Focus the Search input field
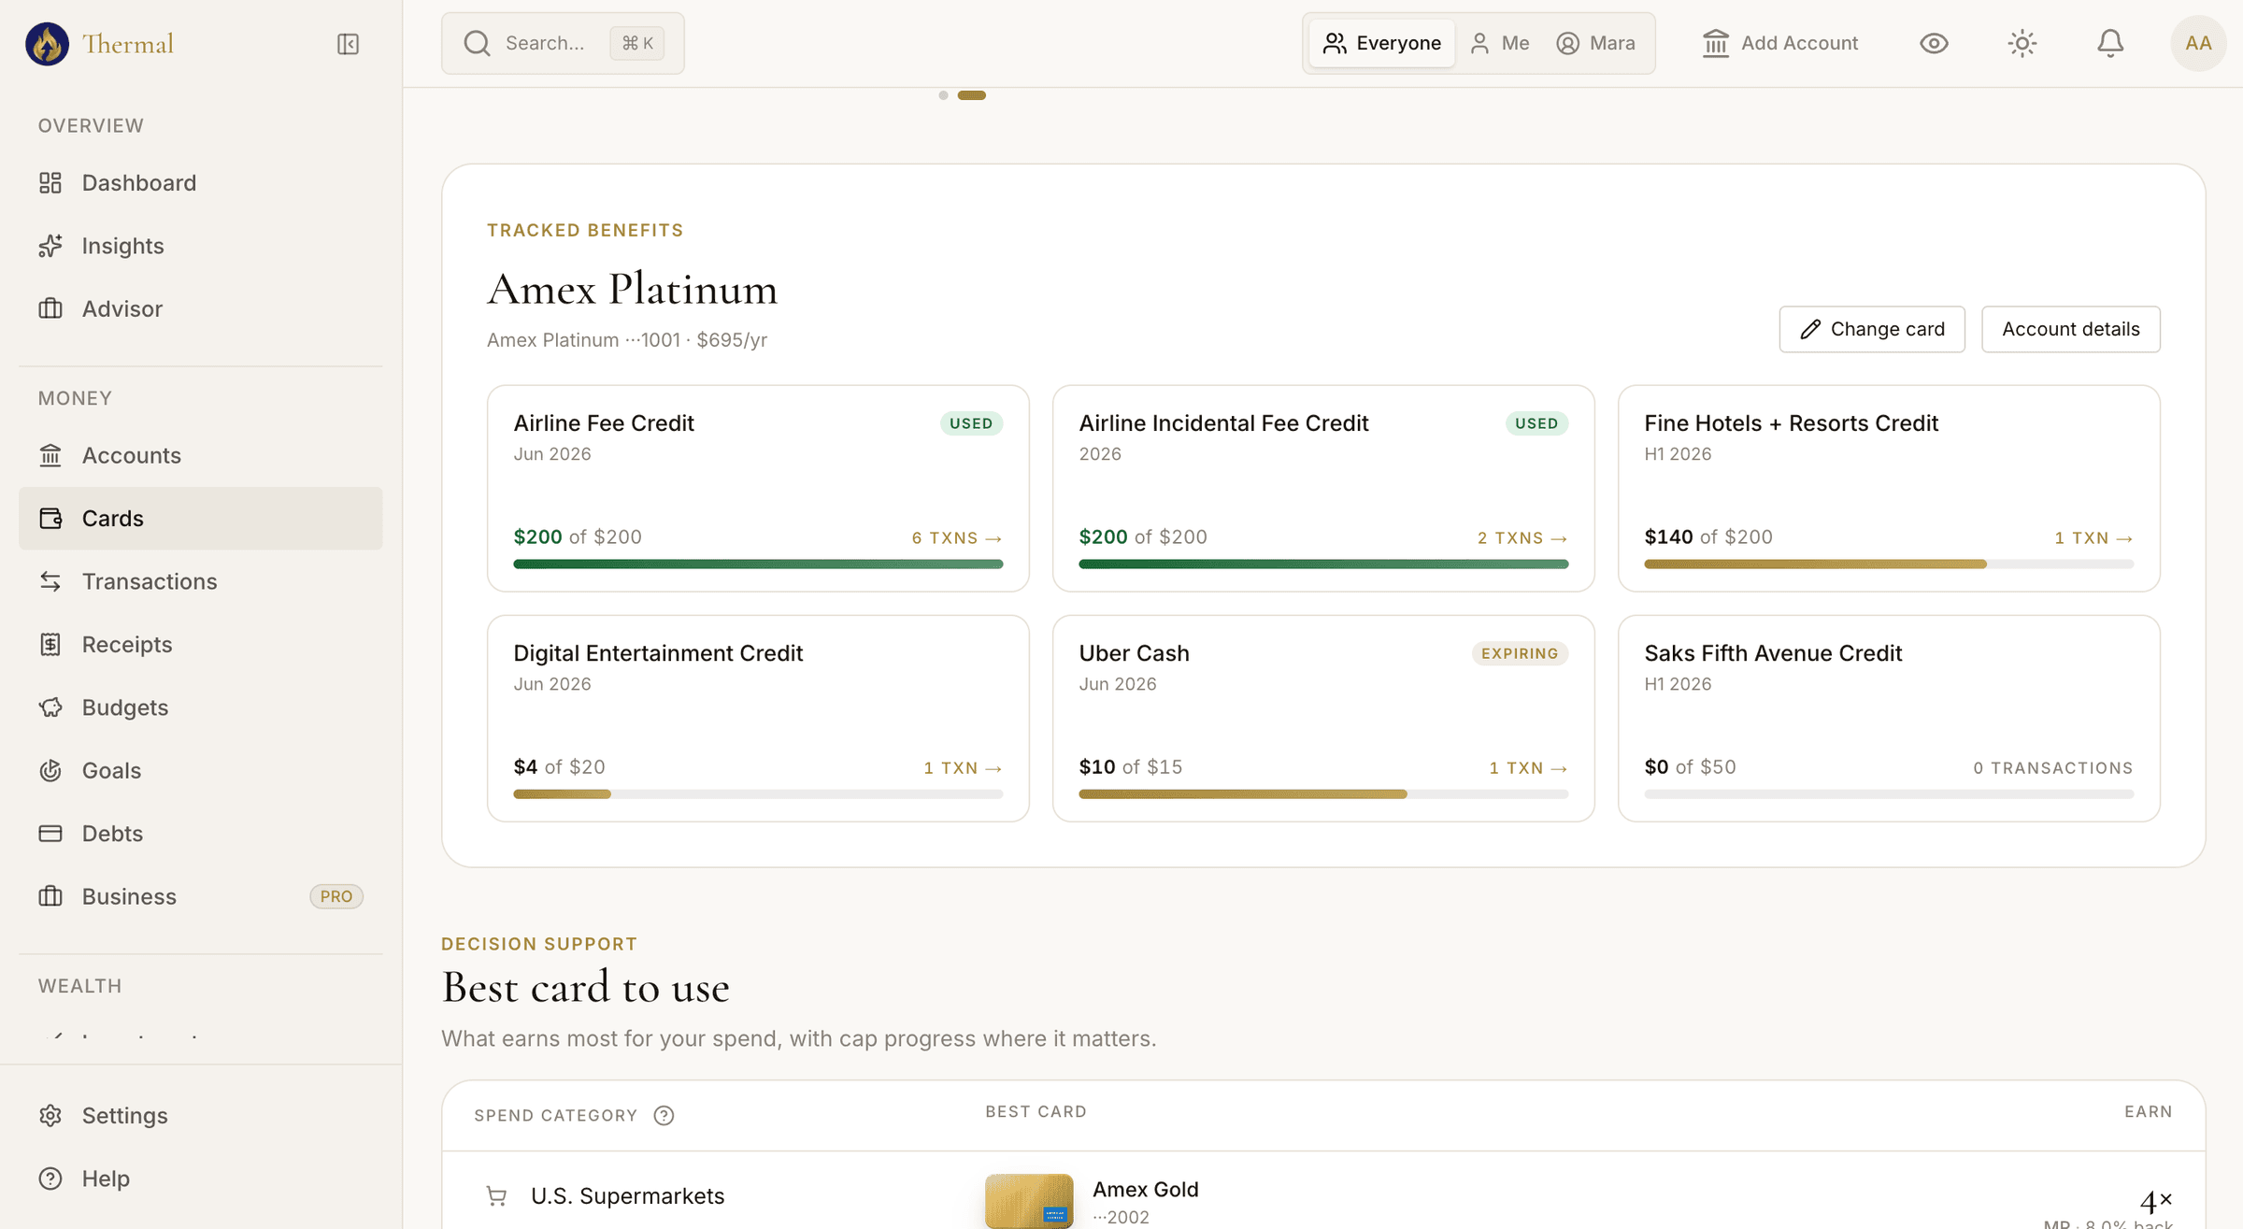The width and height of the screenshot is (2243, 1229). coord(563,43)
